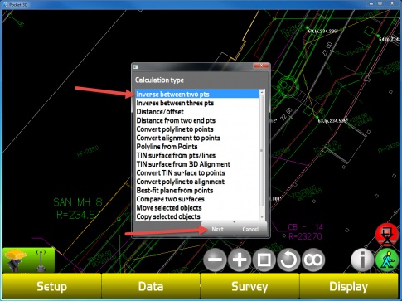This screenshot has width=402, height=301.
Task: Open the Data menu
Action: click(x=151, y=286)
